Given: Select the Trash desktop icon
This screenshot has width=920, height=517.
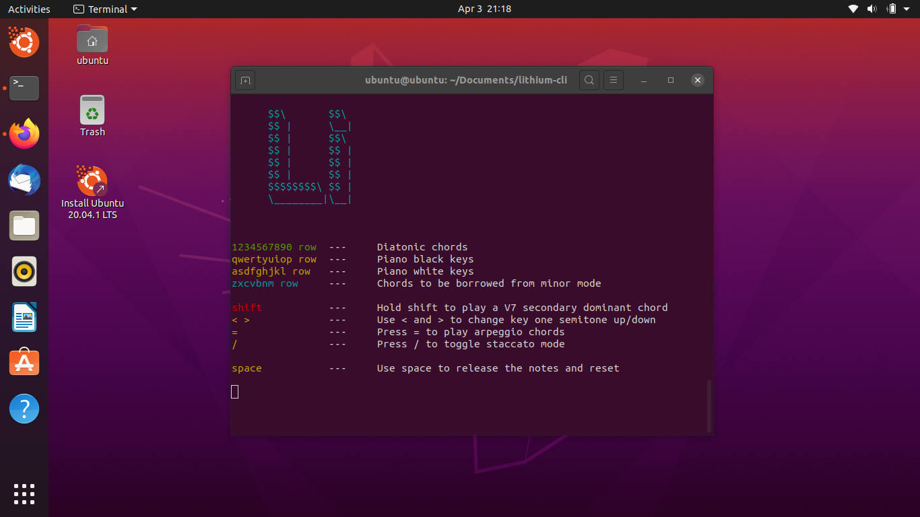Looking at the screenshot, I should click(x=92, y=116).
